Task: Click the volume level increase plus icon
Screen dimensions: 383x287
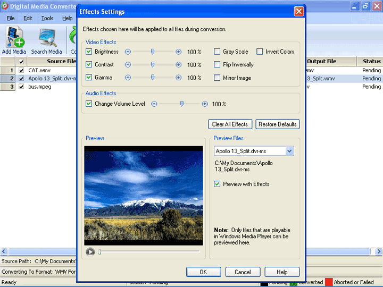Action: (x=205, y=104)
